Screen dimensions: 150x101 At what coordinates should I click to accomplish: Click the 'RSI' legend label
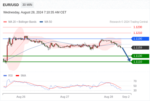pos(10,76)
